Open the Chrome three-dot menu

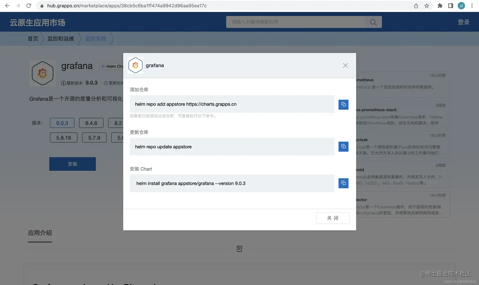pos(472,6)
